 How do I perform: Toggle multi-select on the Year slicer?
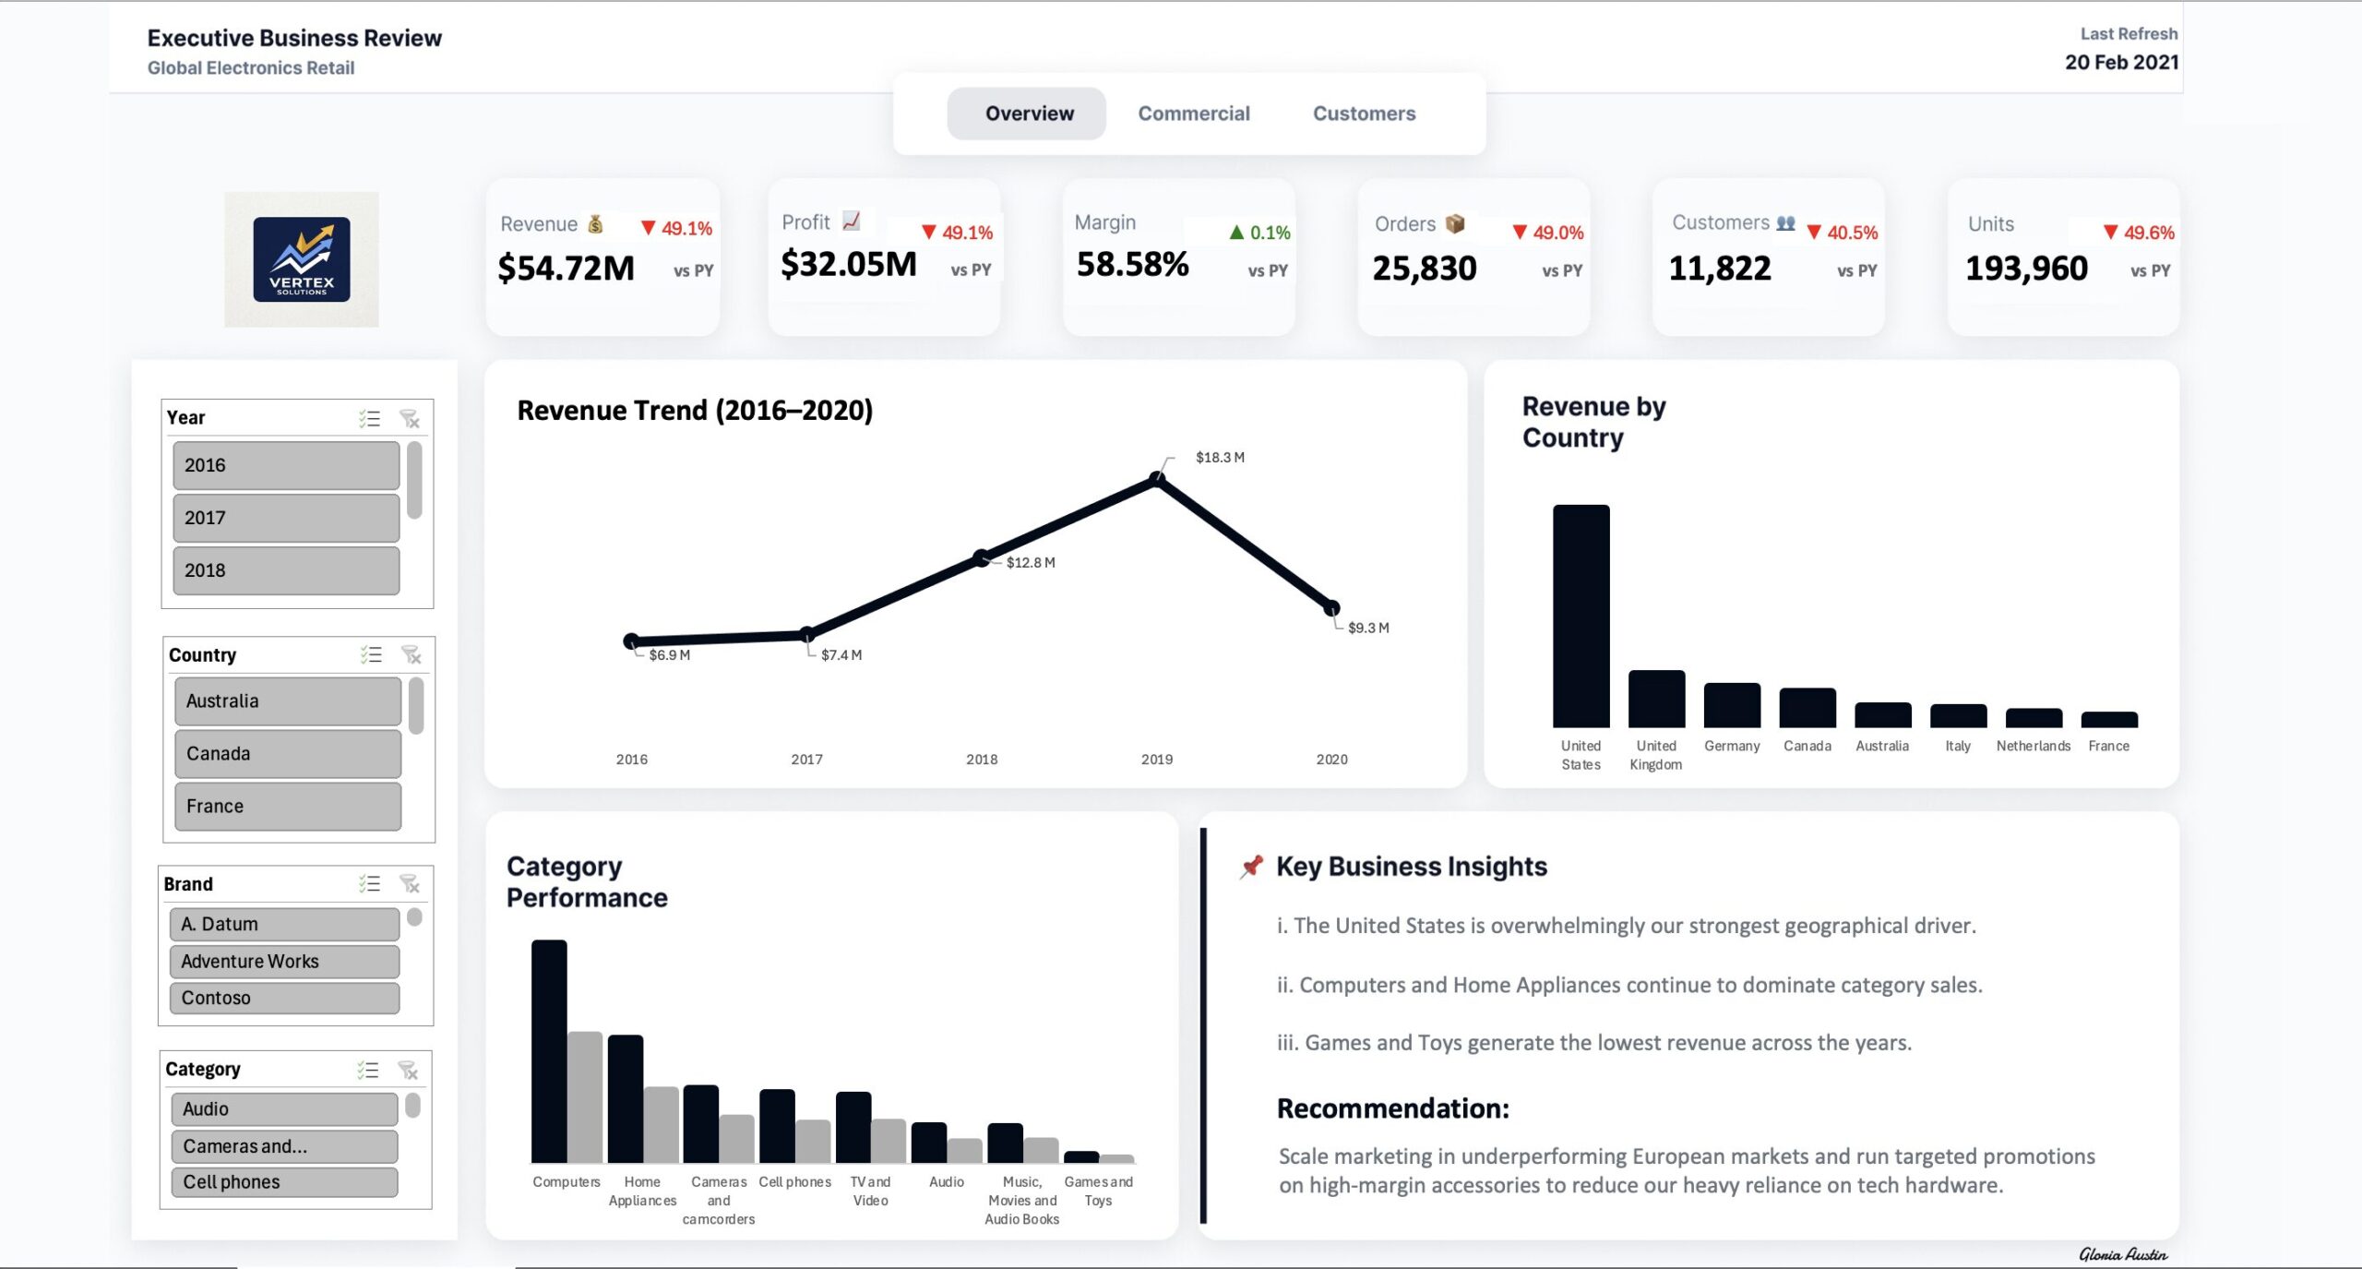point(369,419)
